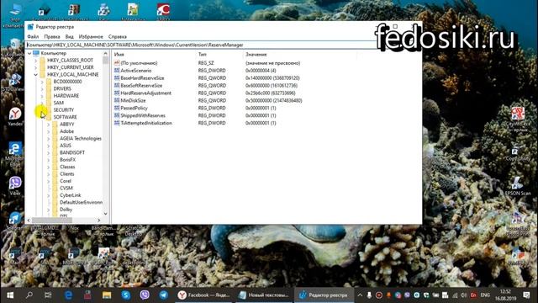Expand the HARDWARE key
Screen dimensions: 538x303
click(x=42, y=96)
